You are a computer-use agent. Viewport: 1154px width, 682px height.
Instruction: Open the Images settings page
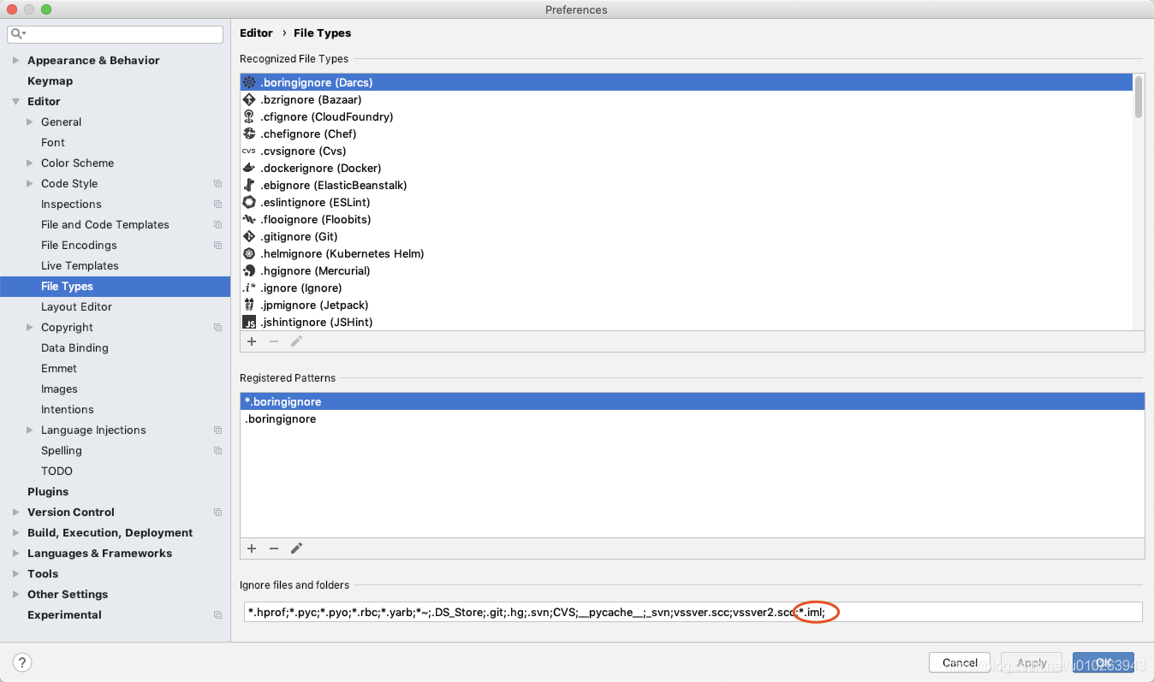(x=59, y=388)
